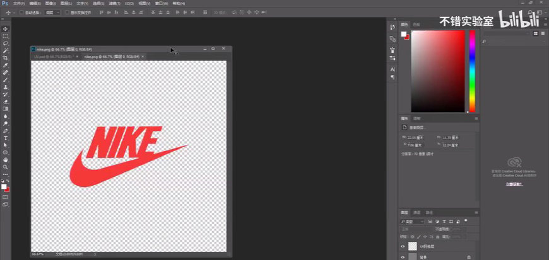Open the Properties panel menu
Viewport: 549px width, 260px height.
coord(476,119)
